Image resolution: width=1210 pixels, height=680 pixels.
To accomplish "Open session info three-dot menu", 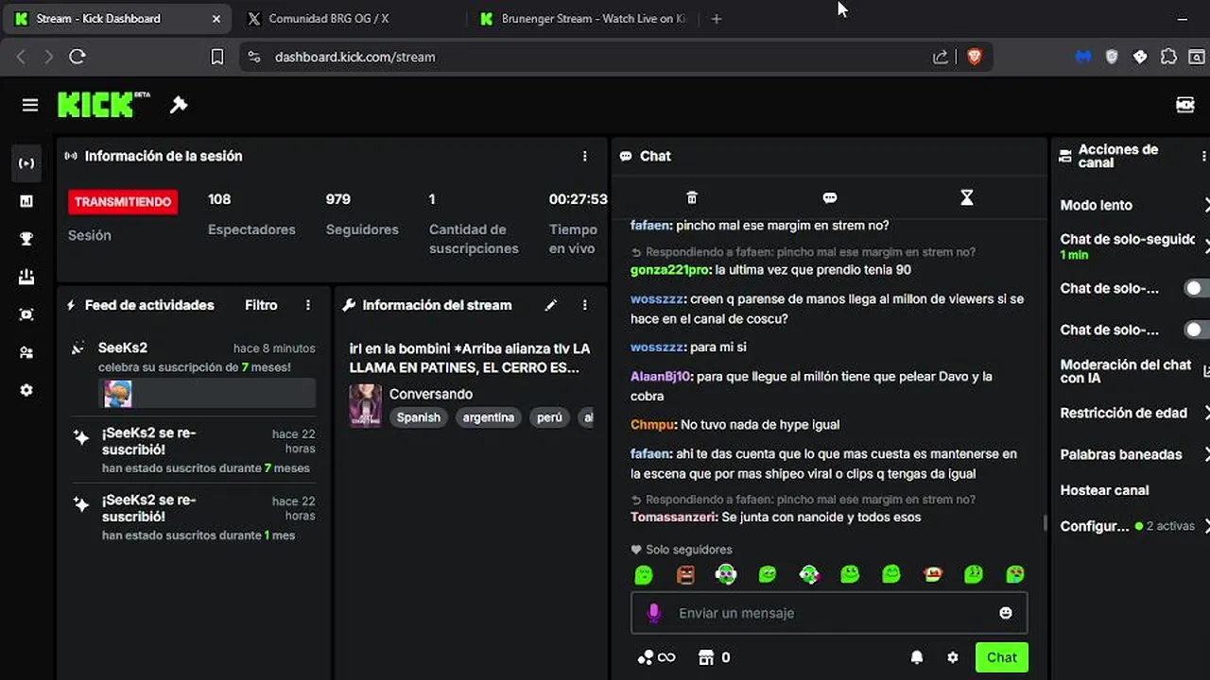I will [584, 156].
